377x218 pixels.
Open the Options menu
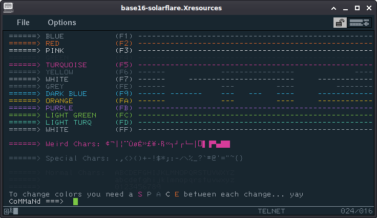pos(62,23)
